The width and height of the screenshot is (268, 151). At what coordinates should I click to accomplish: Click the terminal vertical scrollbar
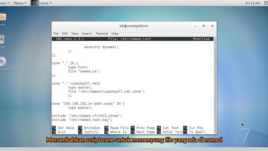[x=215, y=85]
